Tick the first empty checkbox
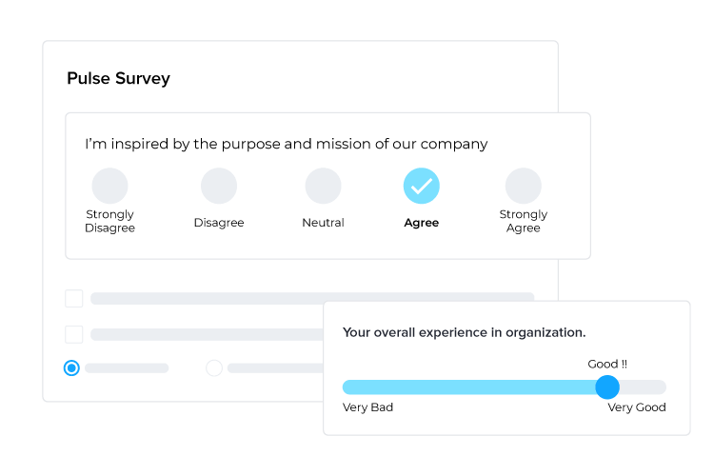The width and height of the screenshot is (714, 476). pyautogui.click(x=73, y=298)
